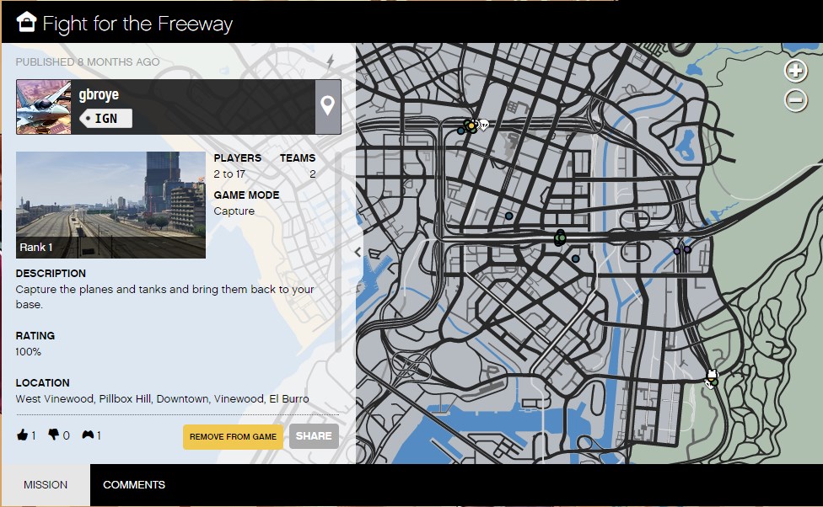Viewport: 823px width, 507px height.
Task: Click the freeway mission preview image
Action: (110, 205)
